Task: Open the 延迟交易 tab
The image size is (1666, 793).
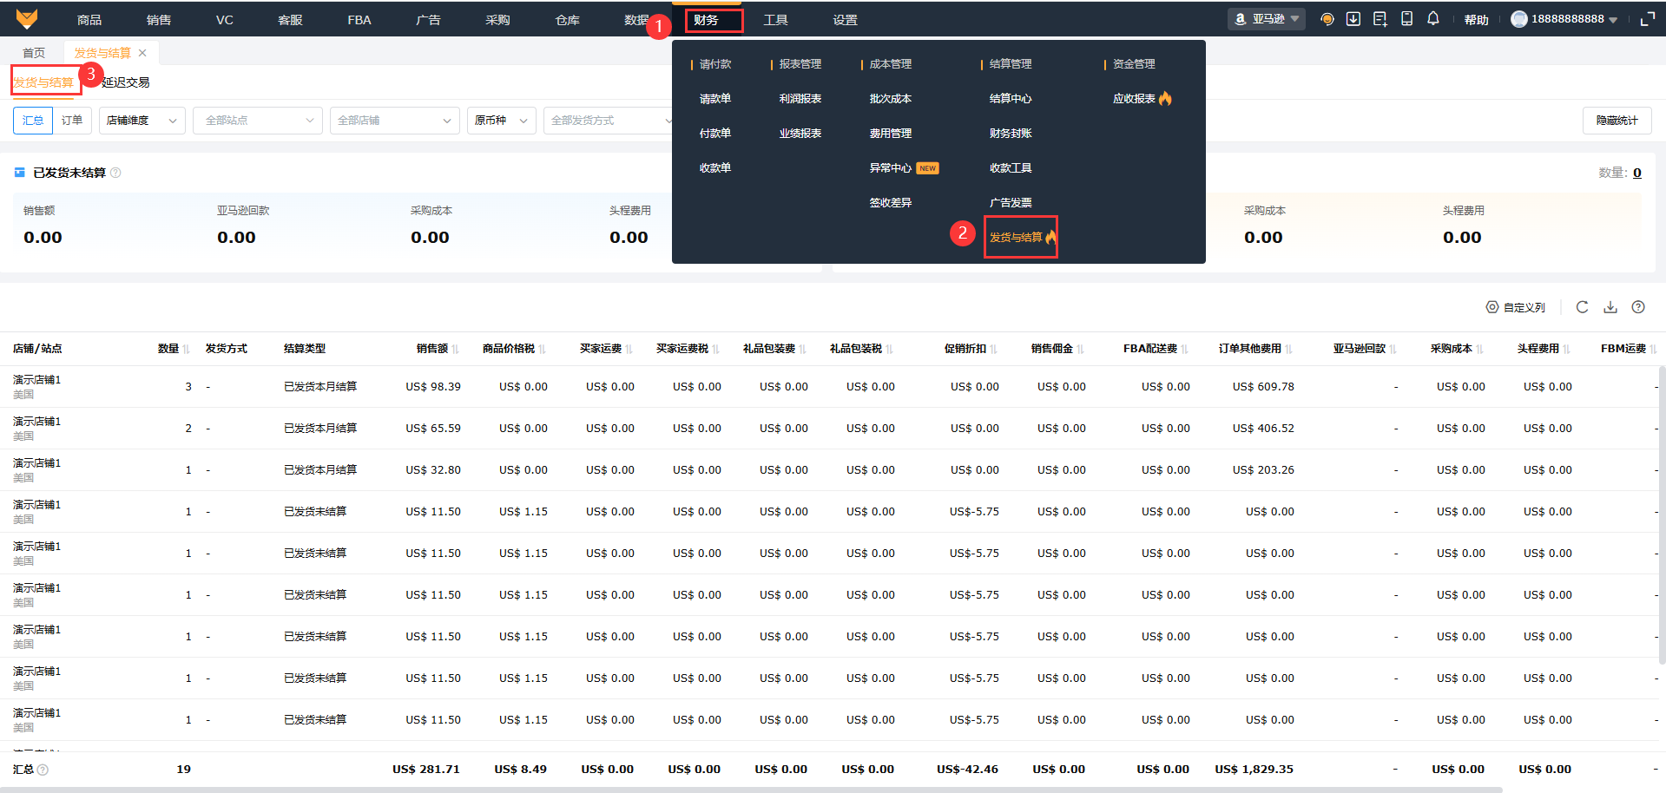Action: (x=126, y=82)
